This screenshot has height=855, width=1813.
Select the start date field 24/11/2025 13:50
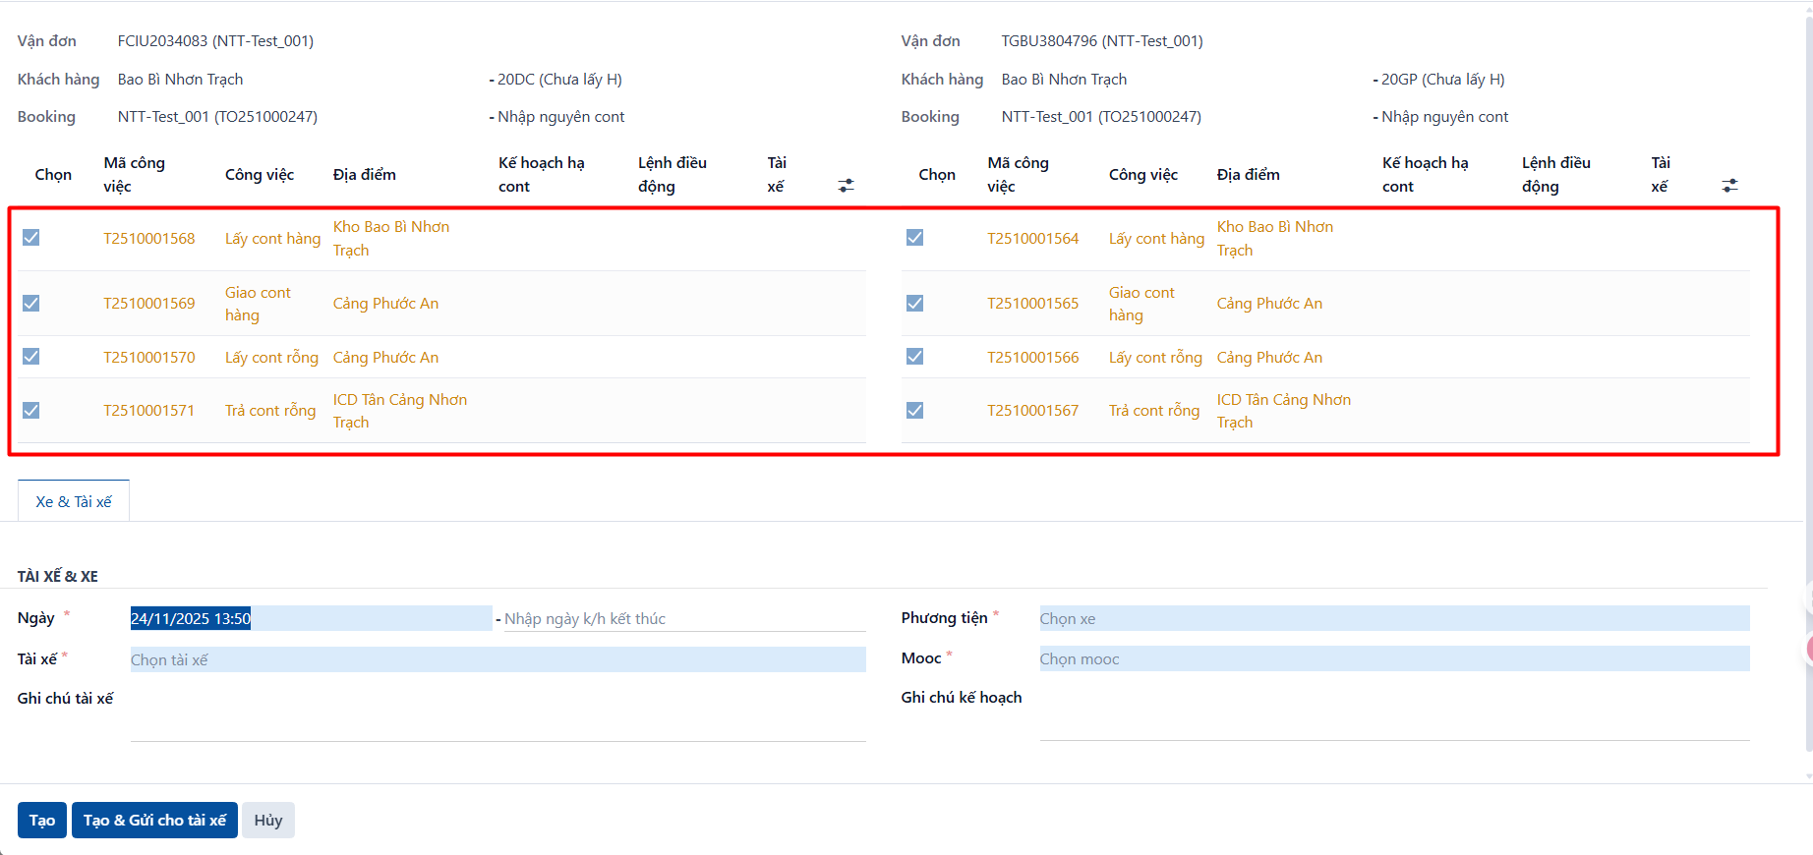coord(311,618)
